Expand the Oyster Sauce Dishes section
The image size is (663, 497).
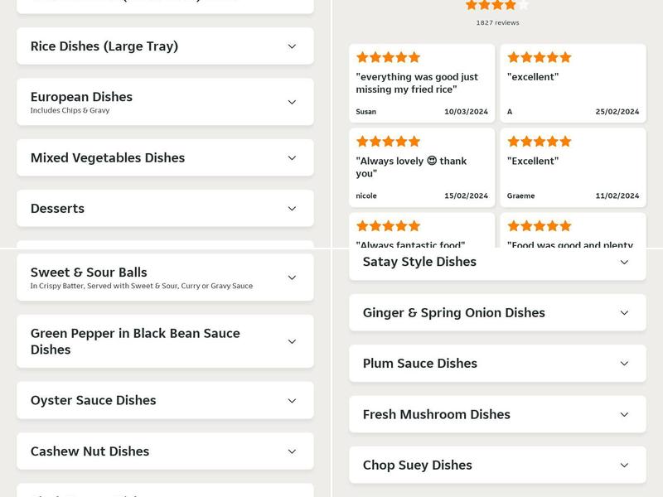pos(165,400)
